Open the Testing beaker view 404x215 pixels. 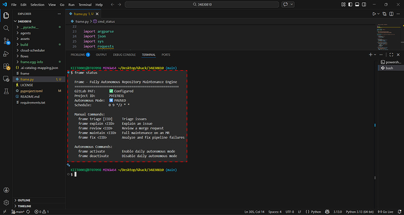coord(6,91)
